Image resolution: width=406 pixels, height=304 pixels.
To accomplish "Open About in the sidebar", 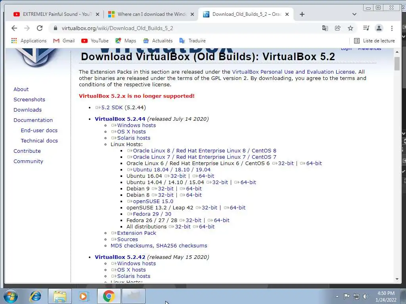I will tap(21, 89).
